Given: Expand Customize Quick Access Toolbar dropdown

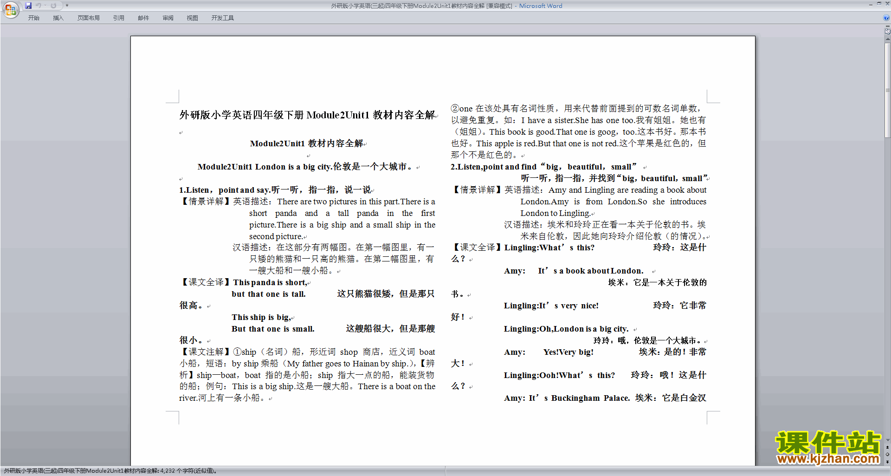Looking at the screenshot, I should tap(67, 6).
